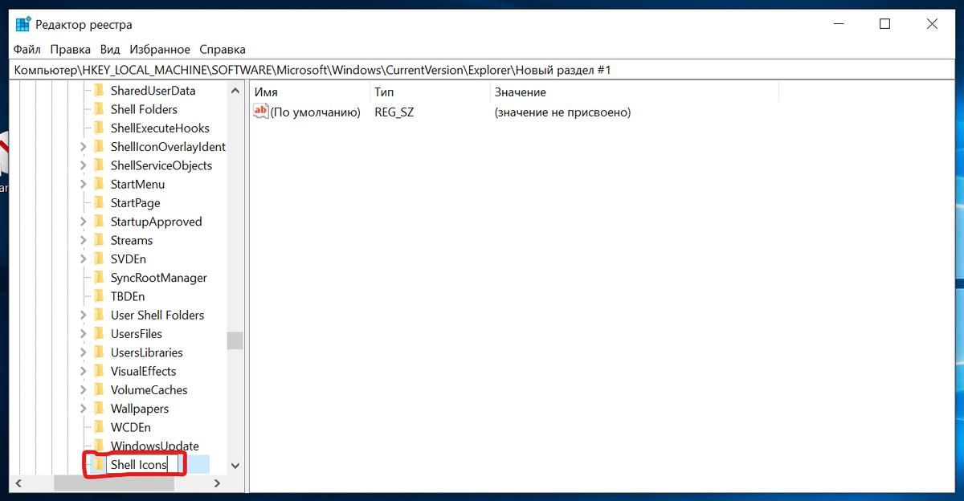Image resolution: width=964 pixels, height=501 pixels.
Task: Expand the StartupApproved key
Action: (84, 222)
